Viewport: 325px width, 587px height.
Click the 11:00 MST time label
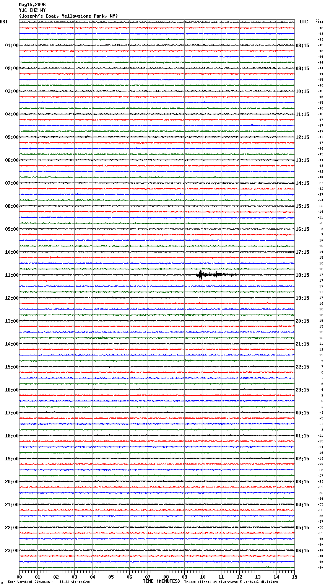[12, 275]
